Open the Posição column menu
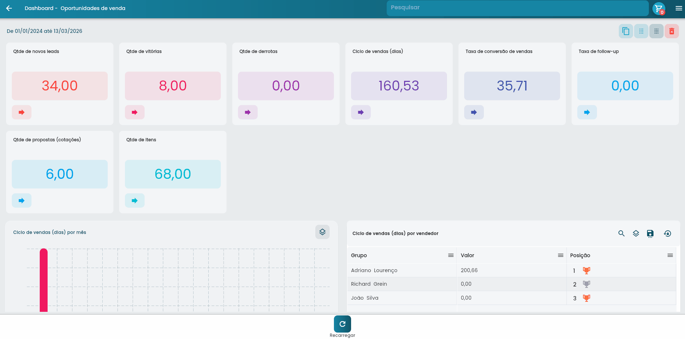The image size is (685, 339). pyautogui.click(x=670, y=255)
